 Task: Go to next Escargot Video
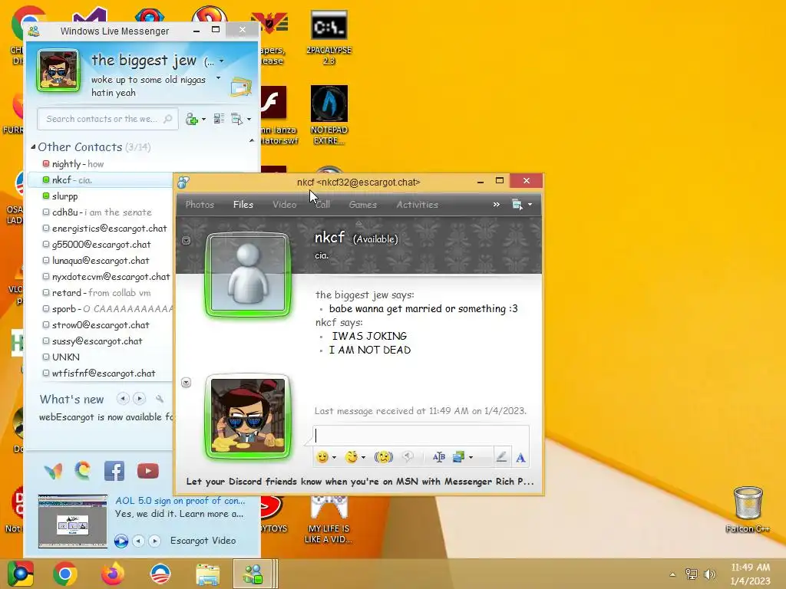pyautogui.click(x=154, y=541)
